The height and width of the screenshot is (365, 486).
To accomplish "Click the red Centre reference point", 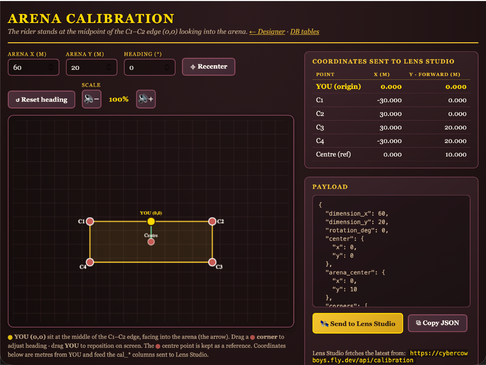I will 151,242.
